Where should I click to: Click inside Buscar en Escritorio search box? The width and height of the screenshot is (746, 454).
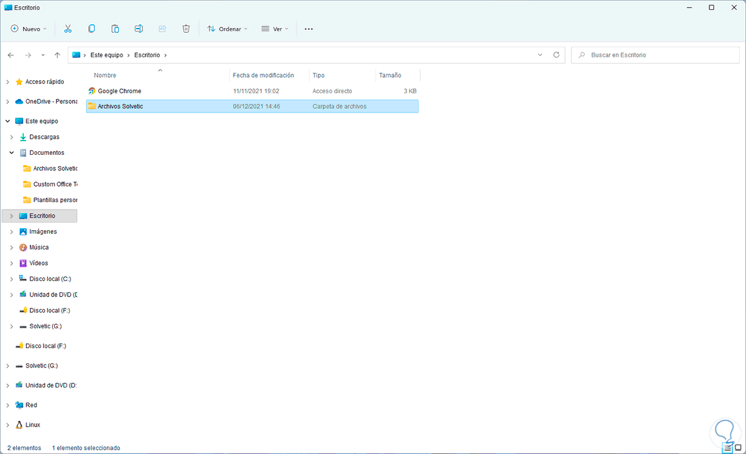tap(655, 55)
